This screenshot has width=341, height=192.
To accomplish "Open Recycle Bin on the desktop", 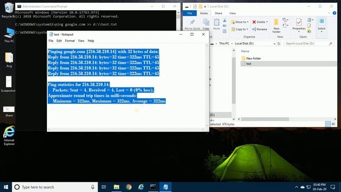I will (x=9, y=10).
